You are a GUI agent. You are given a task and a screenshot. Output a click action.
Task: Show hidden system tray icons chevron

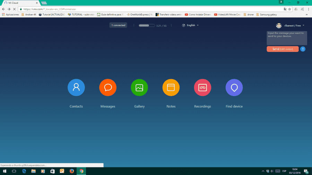(263, 171)
